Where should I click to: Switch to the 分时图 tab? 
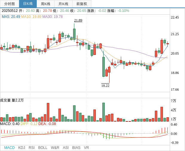tap(10, 4)
